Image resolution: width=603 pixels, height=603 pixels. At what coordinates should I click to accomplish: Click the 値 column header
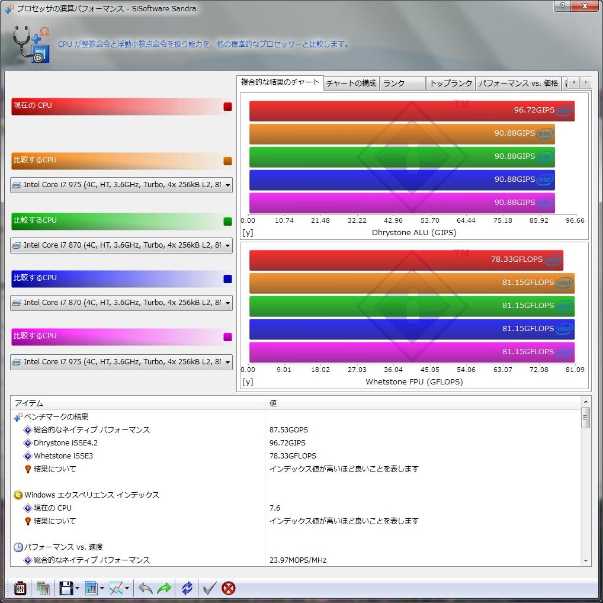pos(424,403)
